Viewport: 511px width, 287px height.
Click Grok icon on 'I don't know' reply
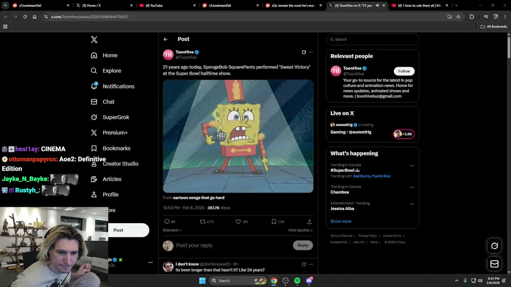[x=304, y=264]
